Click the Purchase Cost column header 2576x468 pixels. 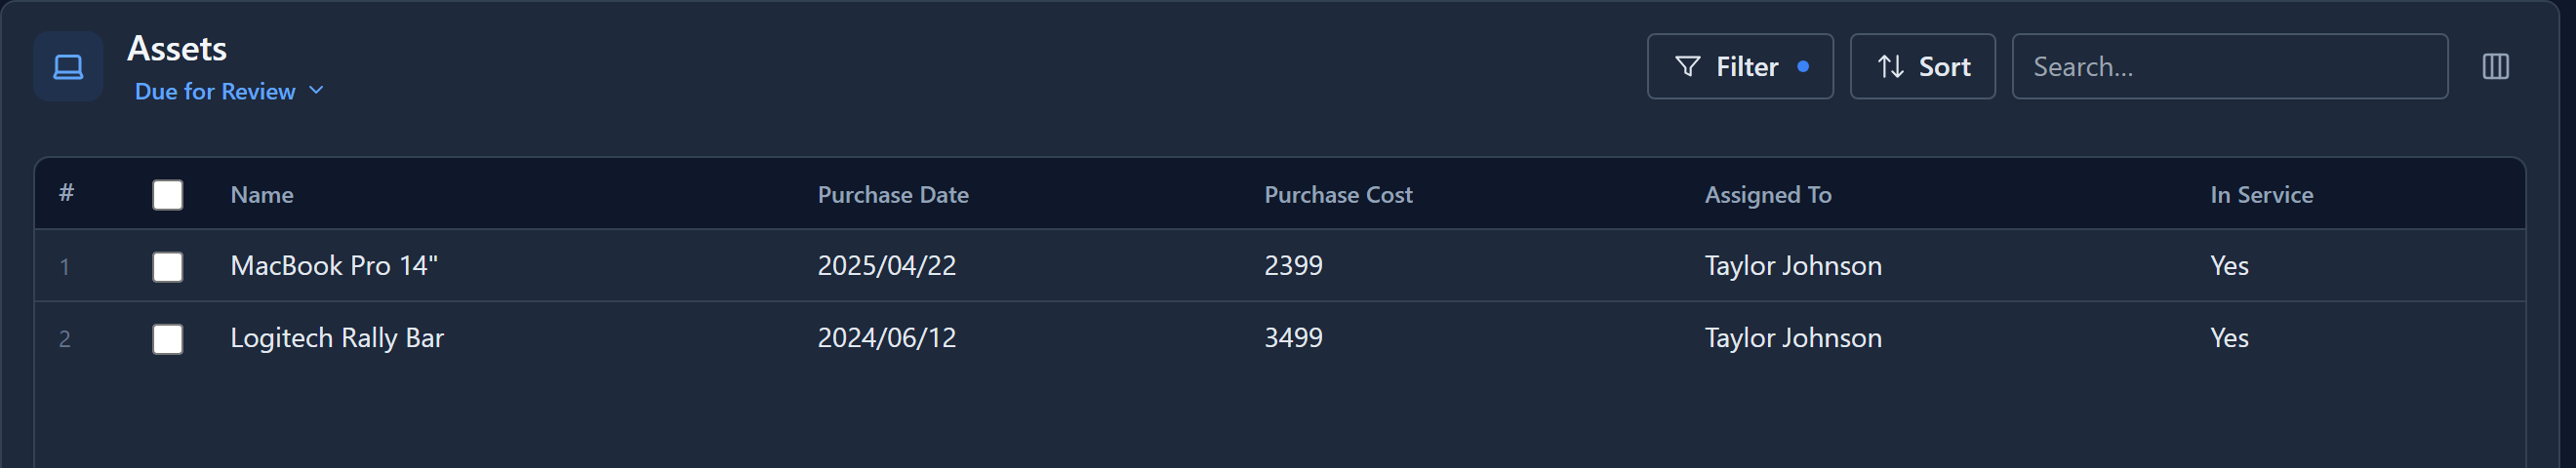click(1338, 194)
